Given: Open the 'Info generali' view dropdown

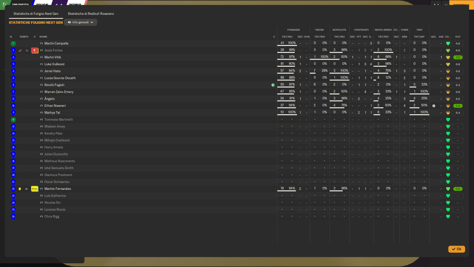Looking at the screenshot, I should click(x=81, y=22).
